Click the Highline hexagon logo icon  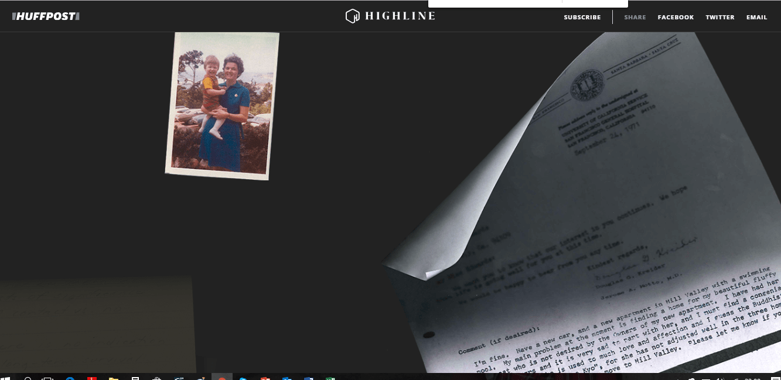click(x=352, y=16)
